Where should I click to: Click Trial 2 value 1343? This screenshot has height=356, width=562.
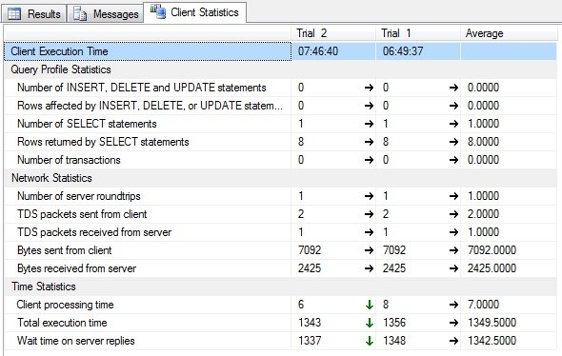pos(310,323)
